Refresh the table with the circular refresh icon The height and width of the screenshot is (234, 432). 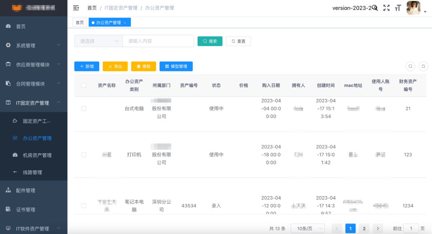tap(423, 66)
